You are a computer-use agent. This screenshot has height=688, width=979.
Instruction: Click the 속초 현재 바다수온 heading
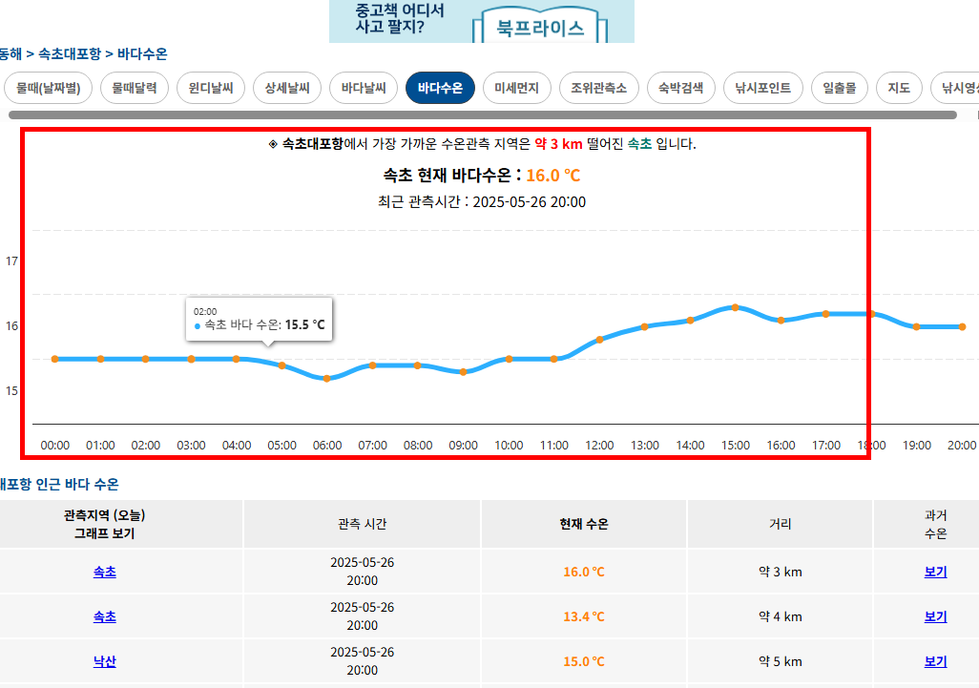[481, 176]
